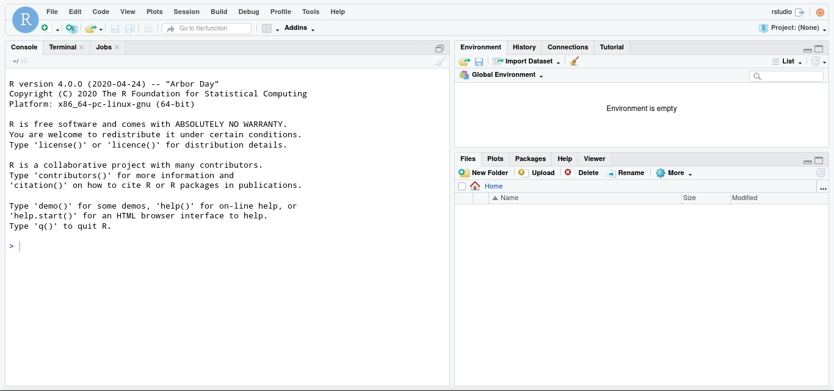Click the New File plus icon

45,28
